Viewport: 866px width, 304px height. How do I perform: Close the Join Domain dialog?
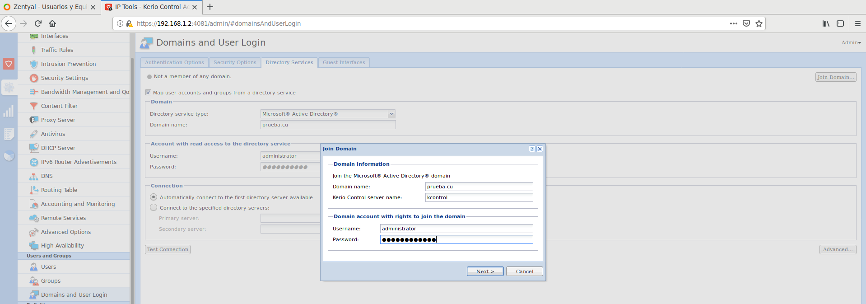[540, 149]
